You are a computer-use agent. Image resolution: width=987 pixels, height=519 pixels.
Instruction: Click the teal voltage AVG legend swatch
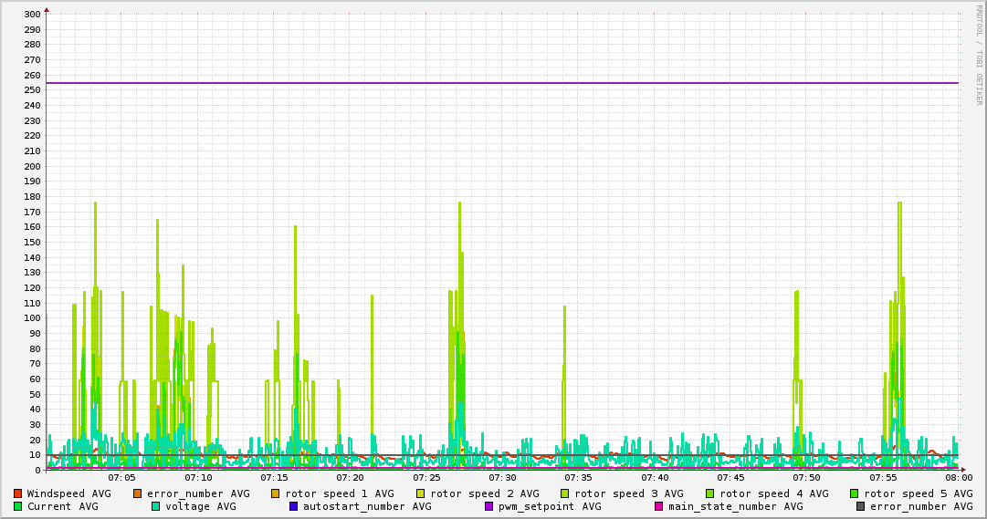(156, 506)
